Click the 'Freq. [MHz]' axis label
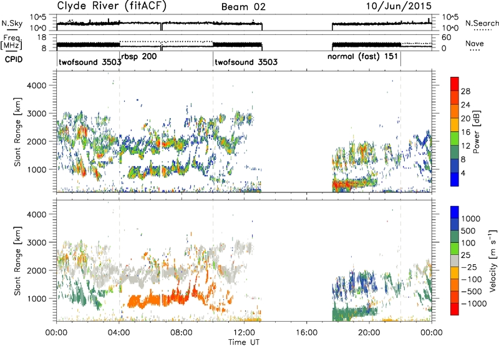499x346 pixels. [12, 42]
